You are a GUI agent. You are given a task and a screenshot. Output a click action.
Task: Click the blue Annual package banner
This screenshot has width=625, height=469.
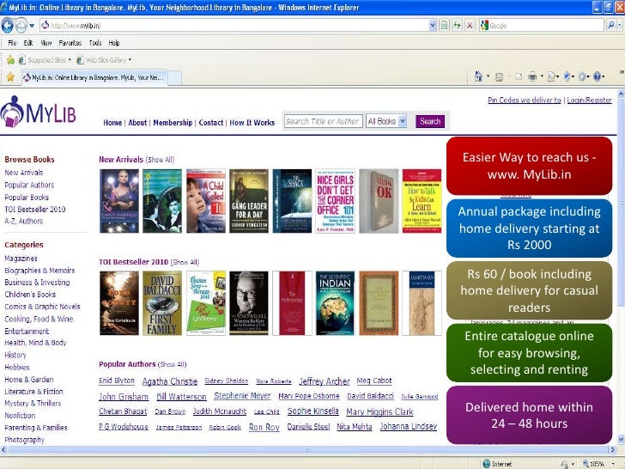[530, 228]
